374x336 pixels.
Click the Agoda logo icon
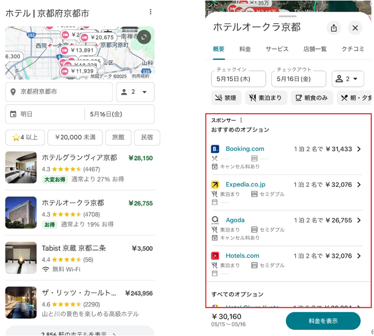(215, 220)
